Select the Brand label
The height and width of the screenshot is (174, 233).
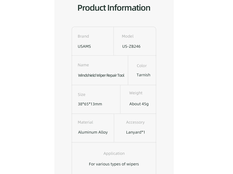click(x=83, y=36)
